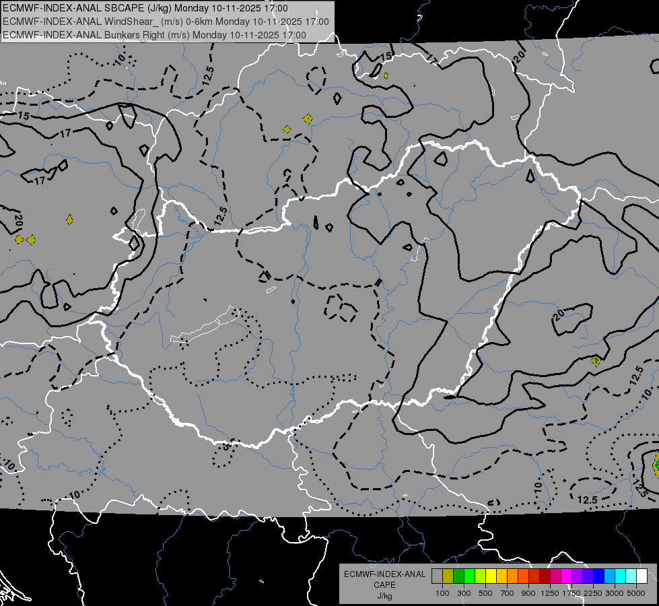Click the CAPE patch inside the far-east closed contour
This screenshot has height=606, width=659.
(596, 360)
